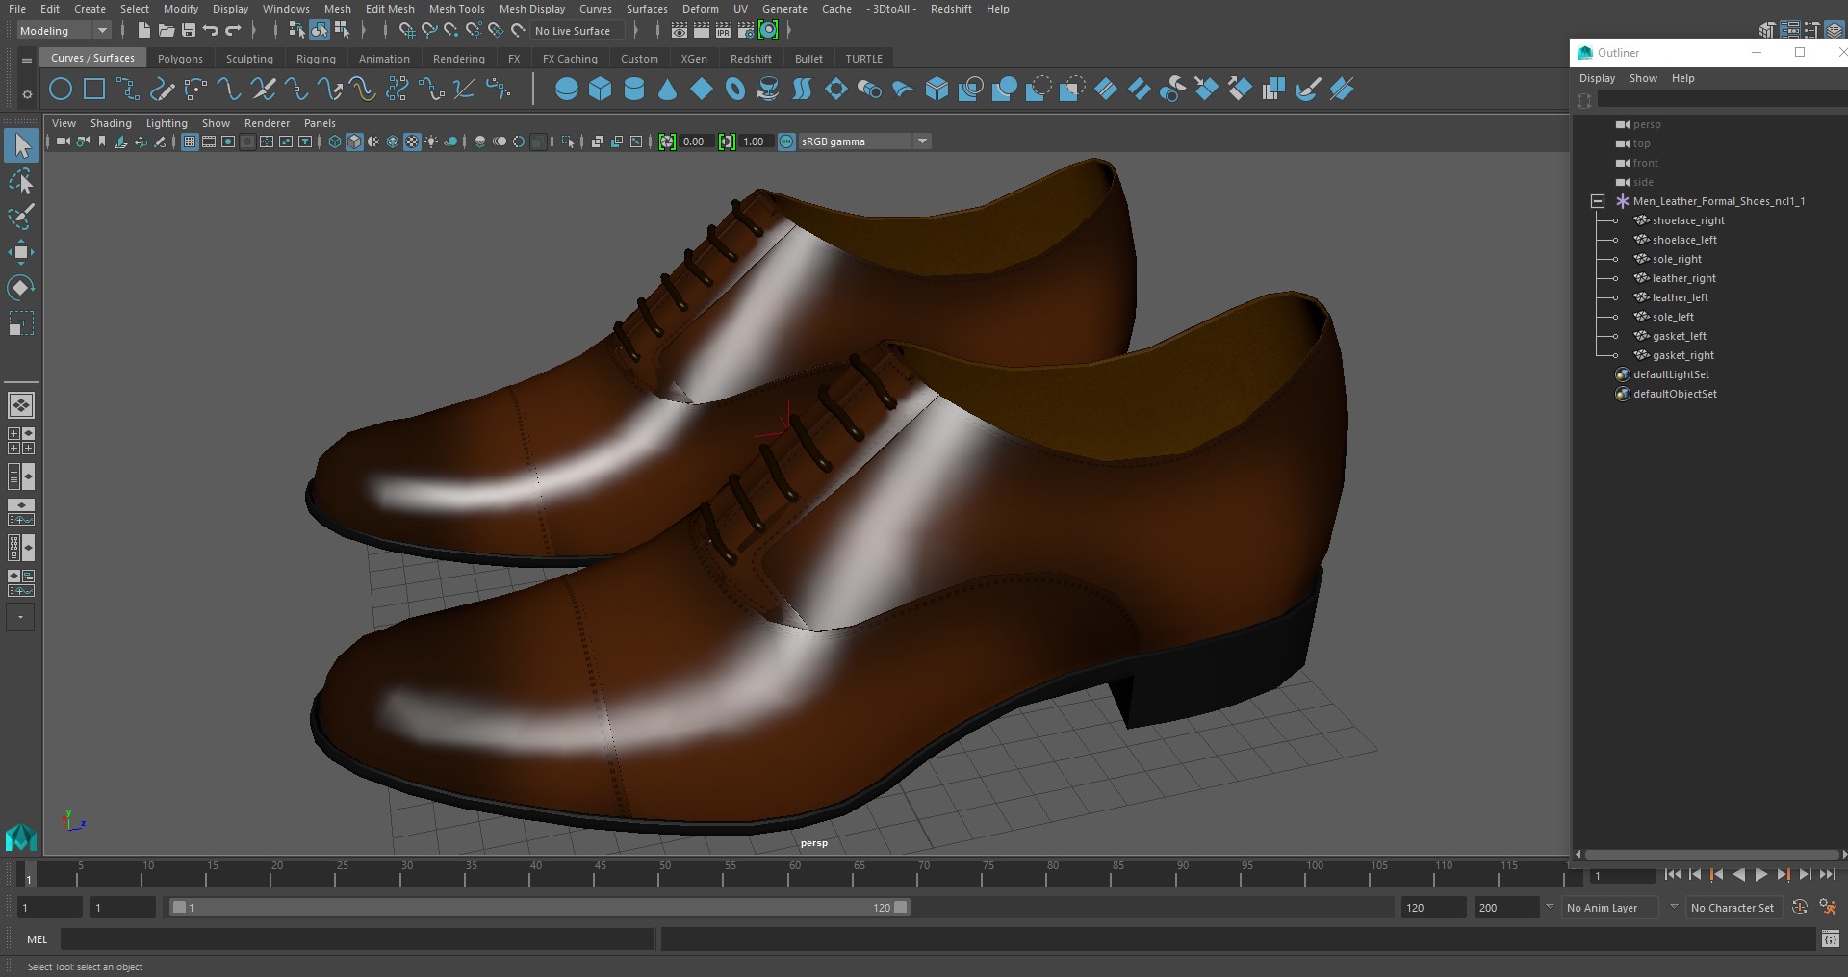
Task: Toggle gamma control button
Action: pyautogui.click(x=727, y=141)
